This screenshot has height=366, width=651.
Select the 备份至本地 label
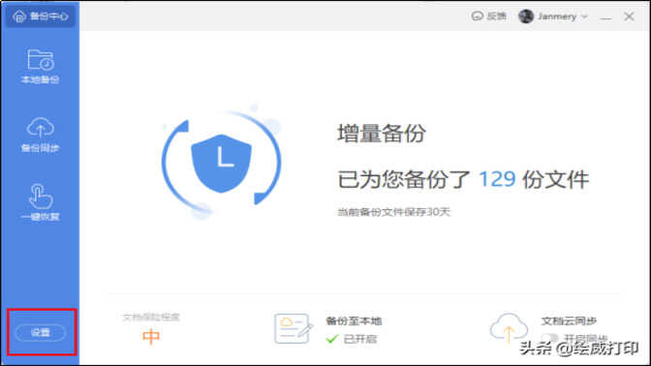tap(354, 320)
